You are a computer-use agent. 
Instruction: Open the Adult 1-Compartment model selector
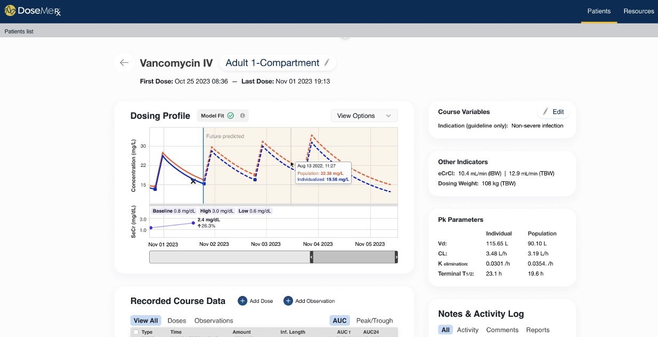click(272, 63)
